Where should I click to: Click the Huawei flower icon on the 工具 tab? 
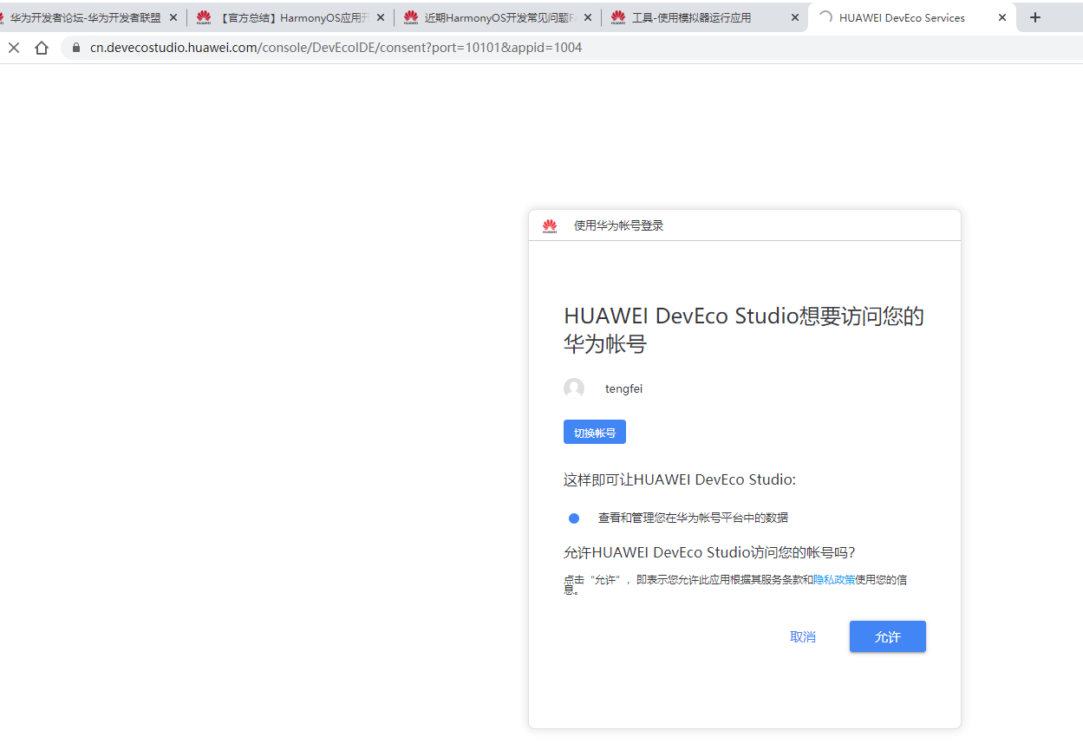617,16
